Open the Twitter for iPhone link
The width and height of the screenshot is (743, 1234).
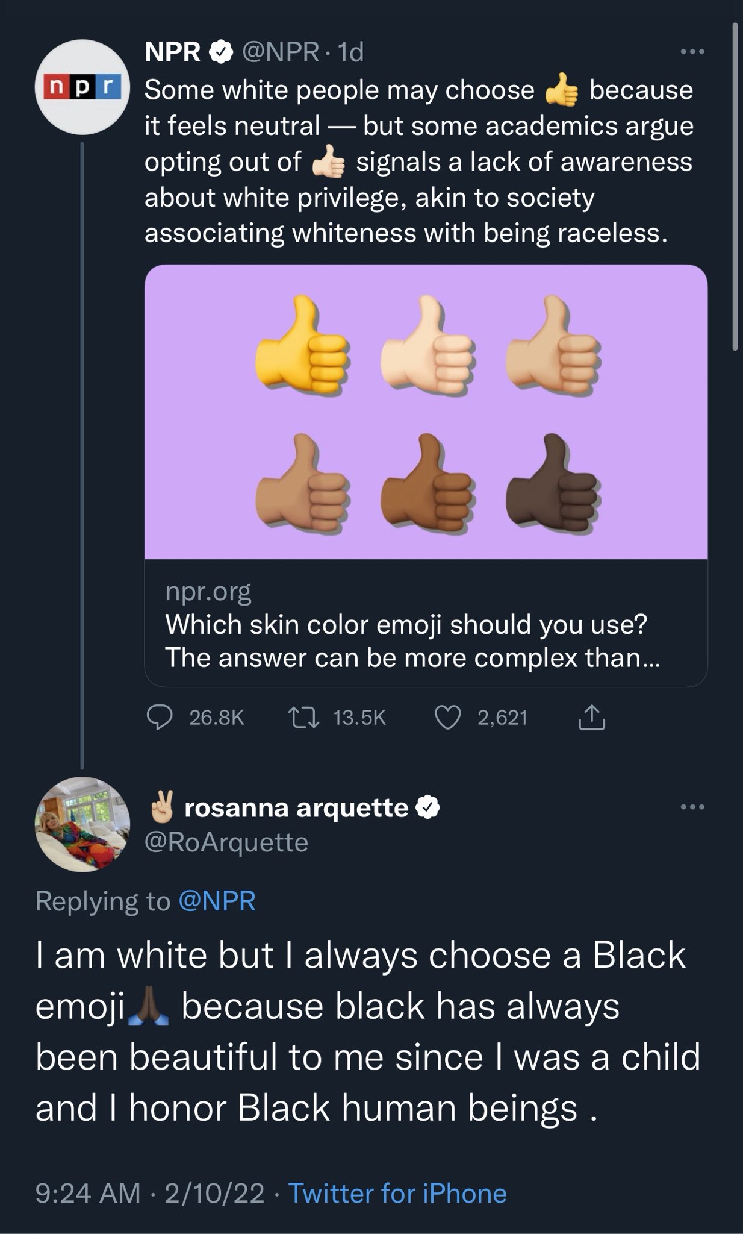[397, 1193]
